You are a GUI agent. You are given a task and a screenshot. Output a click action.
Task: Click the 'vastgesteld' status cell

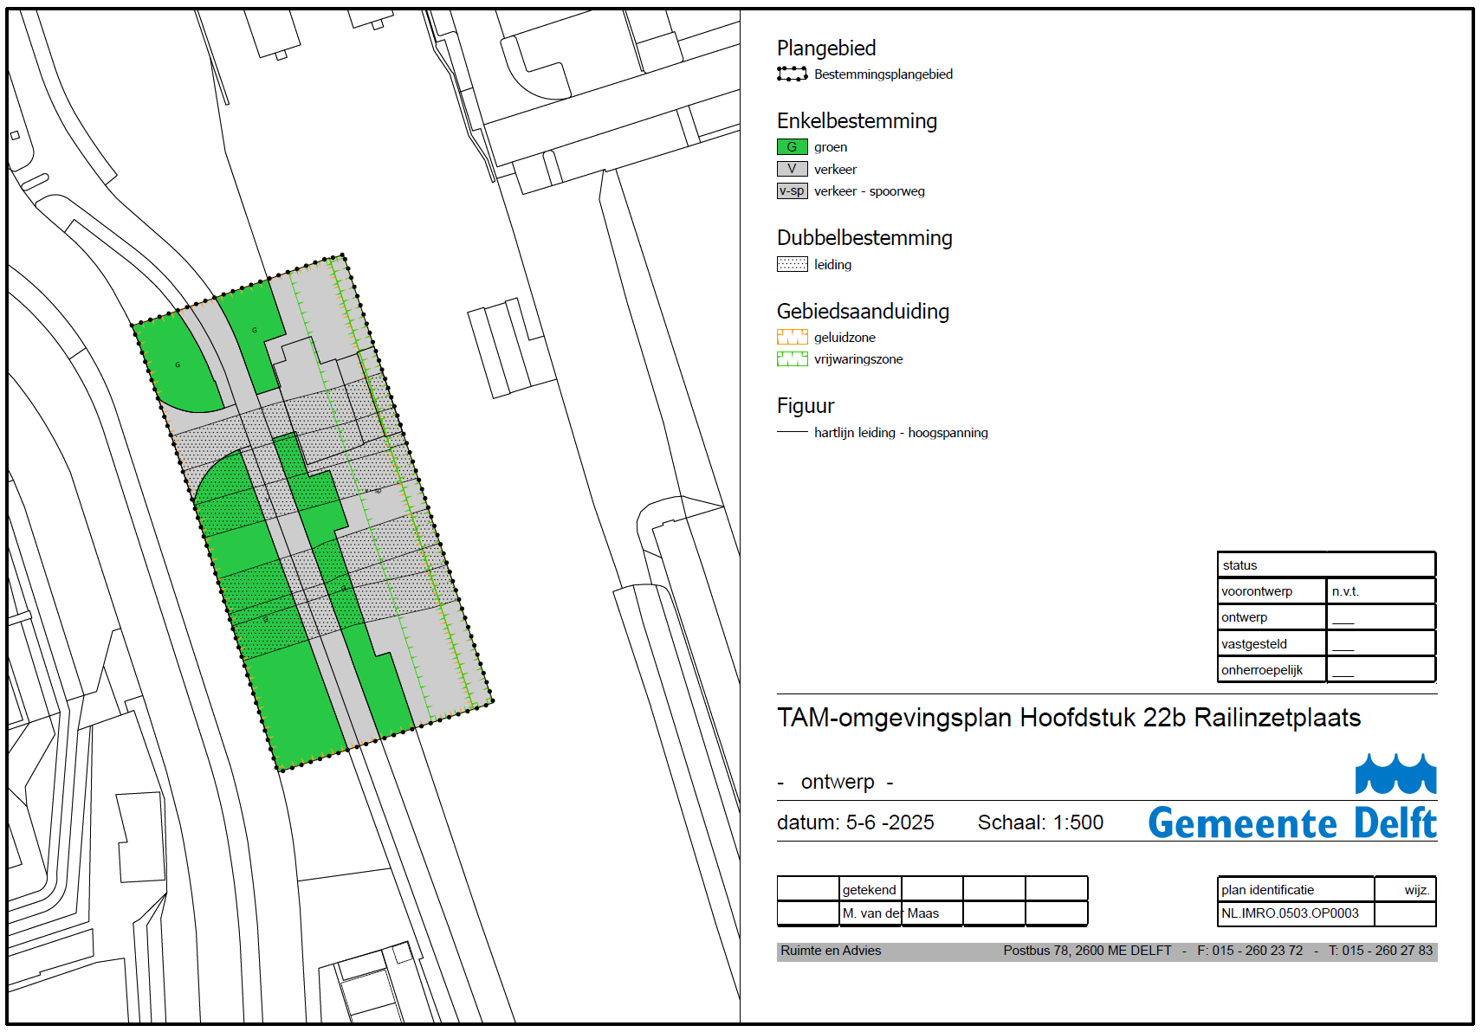[x=1272, y=644]
